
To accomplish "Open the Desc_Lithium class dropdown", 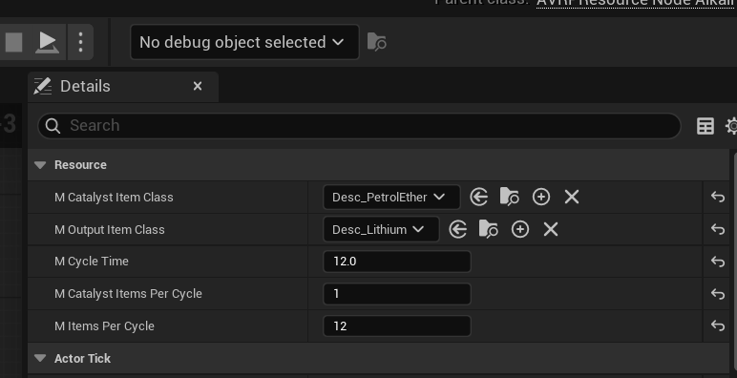I will coord(381,229).
